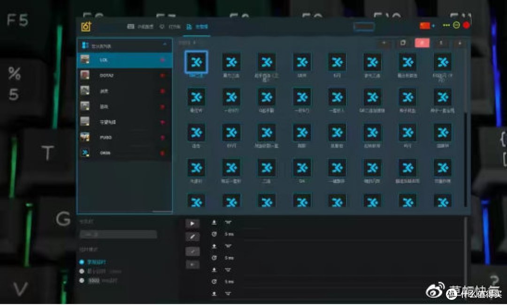The image size is (507, 305).
Task: Click the DOTA2 profile thumbnail
Action: click(84, 75)
